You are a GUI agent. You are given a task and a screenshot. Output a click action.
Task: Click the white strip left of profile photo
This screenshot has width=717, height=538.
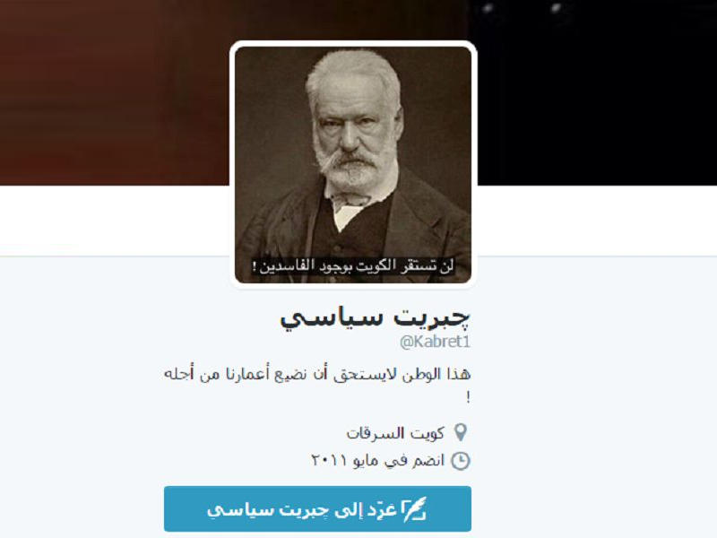(115, 221)
